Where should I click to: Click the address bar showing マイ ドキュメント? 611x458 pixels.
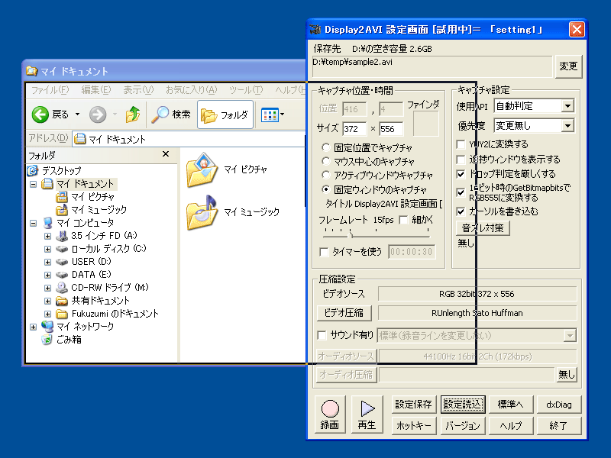189,139
